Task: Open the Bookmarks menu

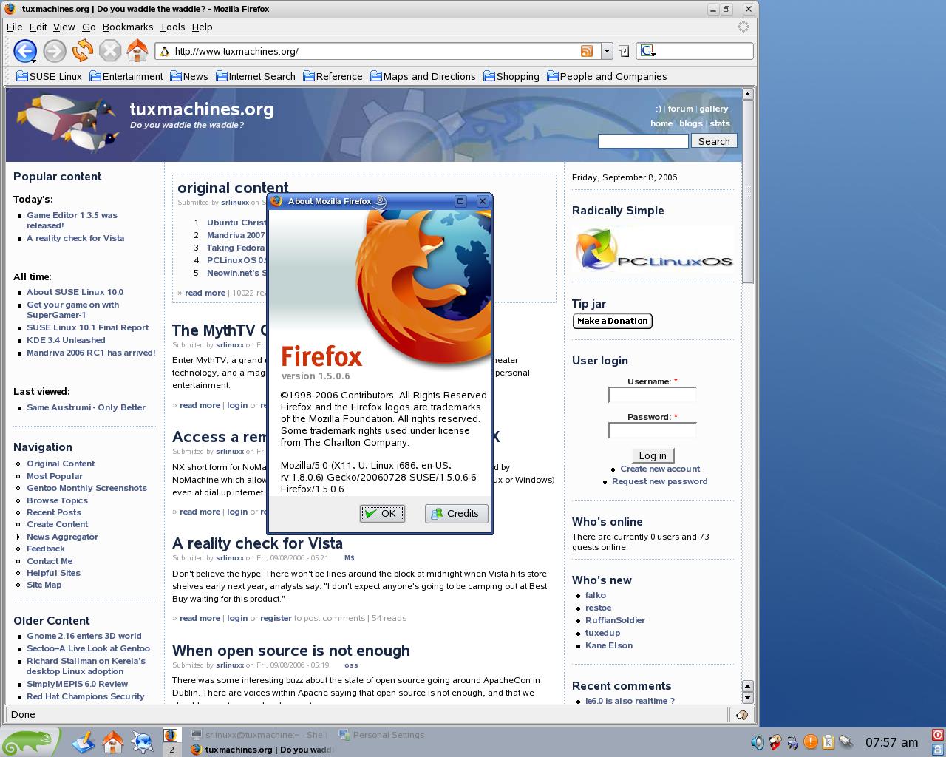Action: pyautogui.click(x=128, y=27)
